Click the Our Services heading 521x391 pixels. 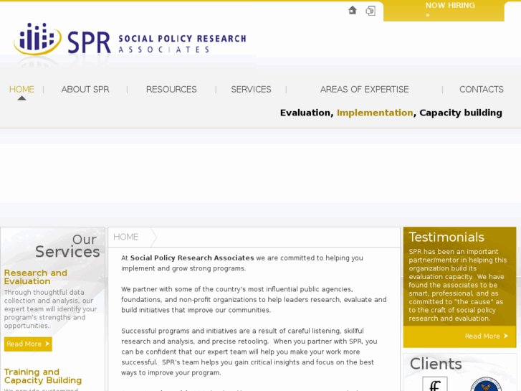coord(67,246)
